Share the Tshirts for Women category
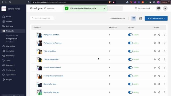 tap(159, 59)
